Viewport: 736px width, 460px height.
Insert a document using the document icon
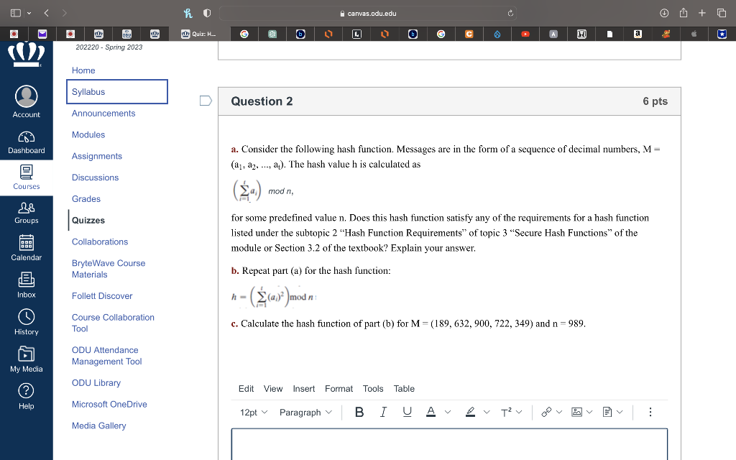607,412
